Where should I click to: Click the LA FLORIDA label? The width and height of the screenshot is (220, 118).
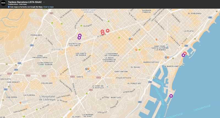[x=29, y=95]
